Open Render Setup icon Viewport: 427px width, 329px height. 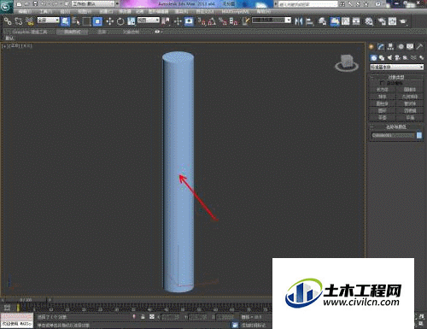coord(382,21)
